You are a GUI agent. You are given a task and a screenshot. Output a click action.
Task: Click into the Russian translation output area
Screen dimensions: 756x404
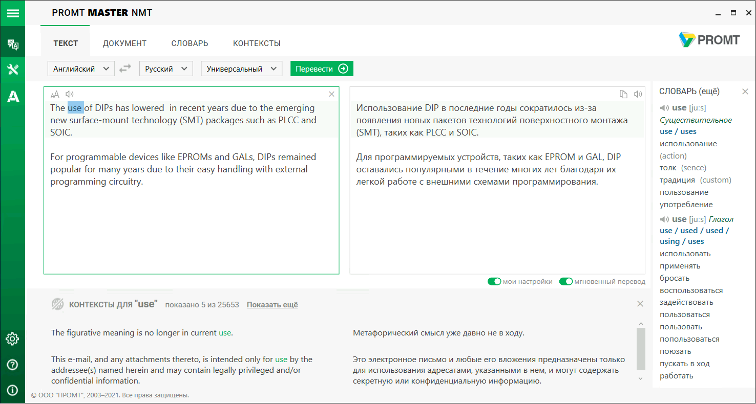pyautogui.click(x=497, y=181)
